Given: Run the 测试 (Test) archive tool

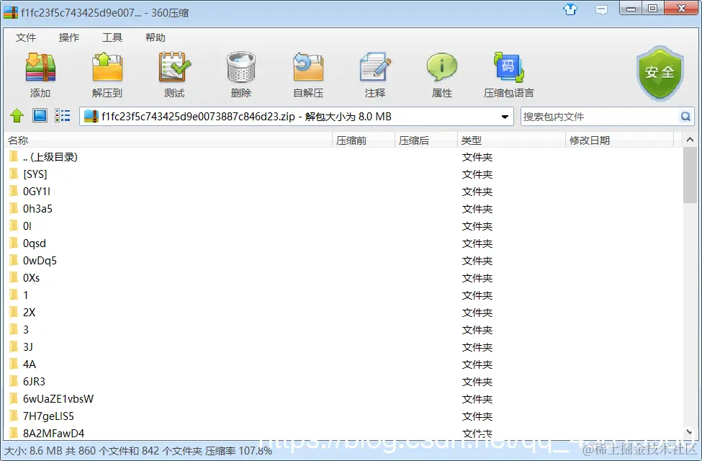Looking at the screenshot, I should pos(174,67).
